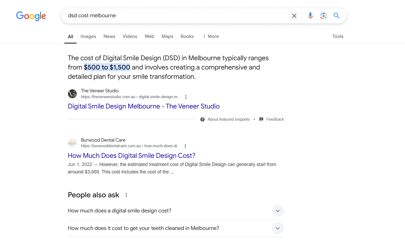Open options menu for Burwood Dental result
The width and height of the screenshot is (405, 240).
(185, 146)
